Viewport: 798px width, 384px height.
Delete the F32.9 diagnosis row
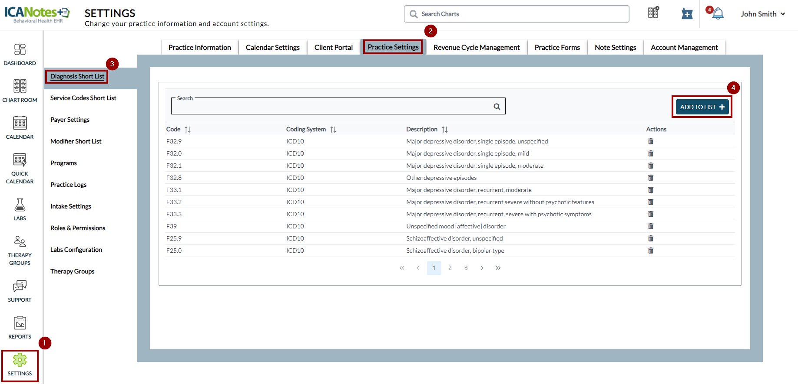pos(650,141)
